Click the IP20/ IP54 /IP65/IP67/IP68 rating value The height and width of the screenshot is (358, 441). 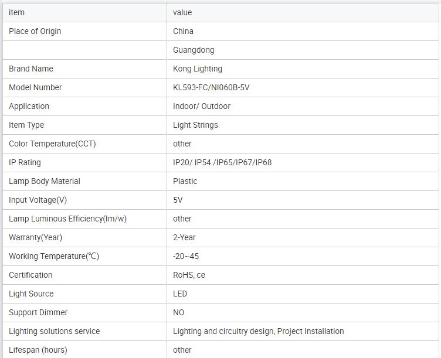[222, 162]
